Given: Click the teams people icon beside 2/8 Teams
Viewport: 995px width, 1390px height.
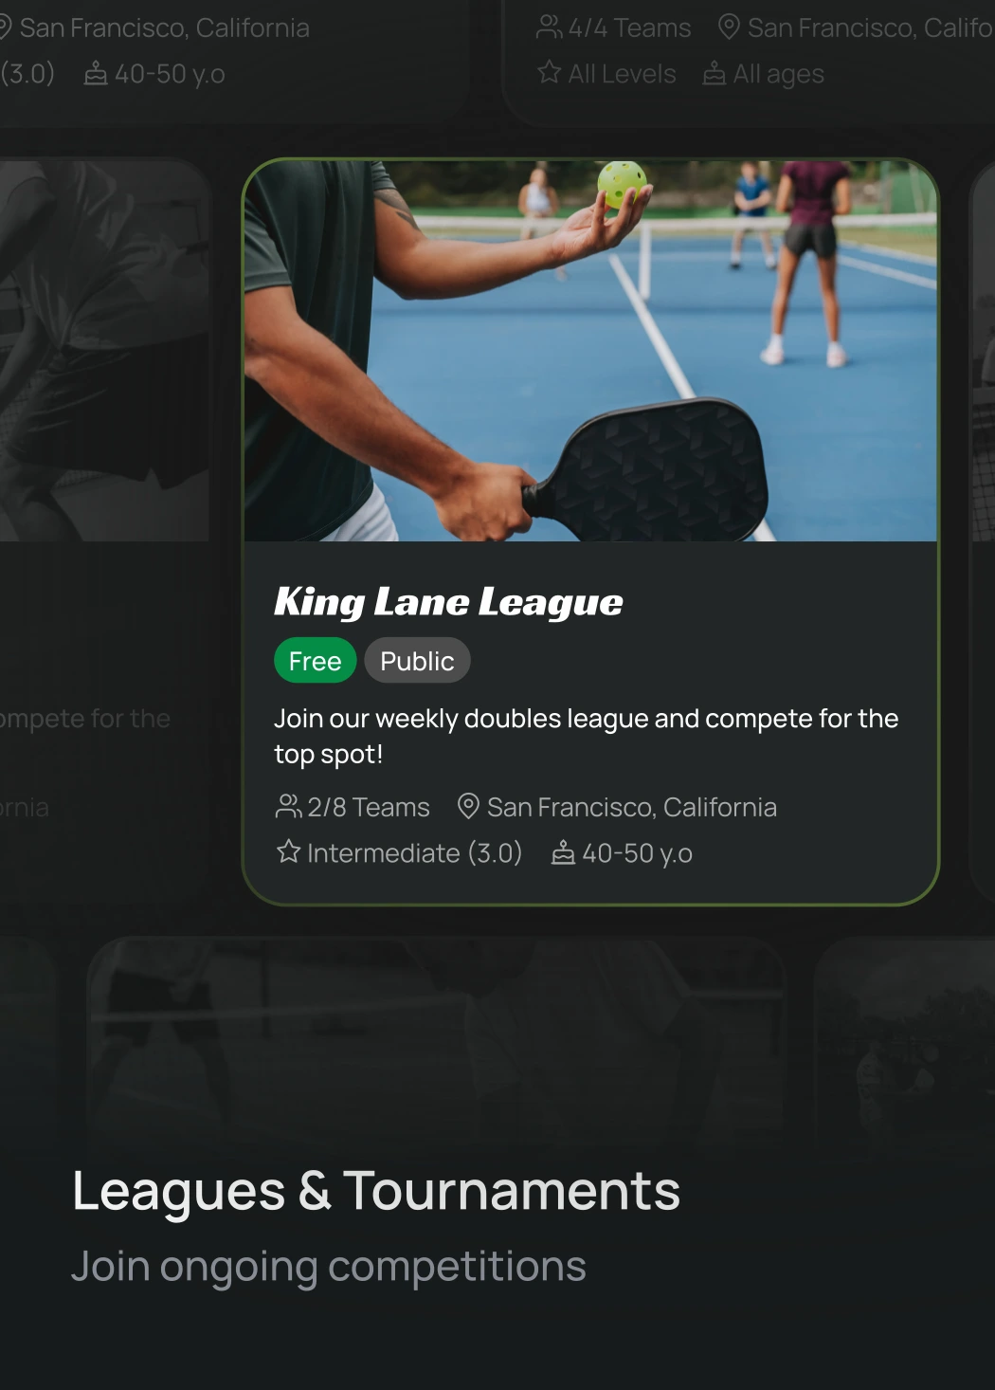Looking at the screenshot, I should point(288,807).
